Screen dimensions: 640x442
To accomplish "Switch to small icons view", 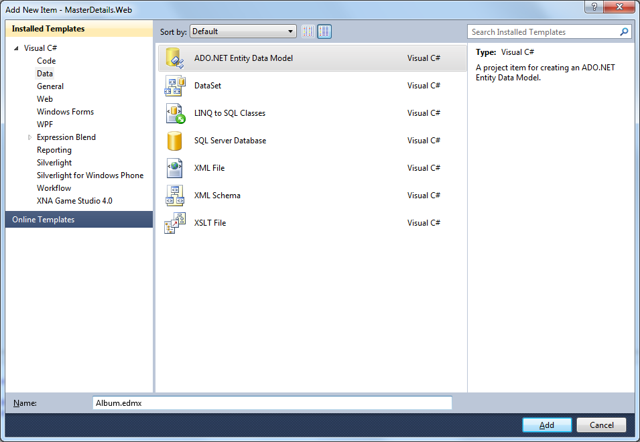I will (x=308, y=31).
